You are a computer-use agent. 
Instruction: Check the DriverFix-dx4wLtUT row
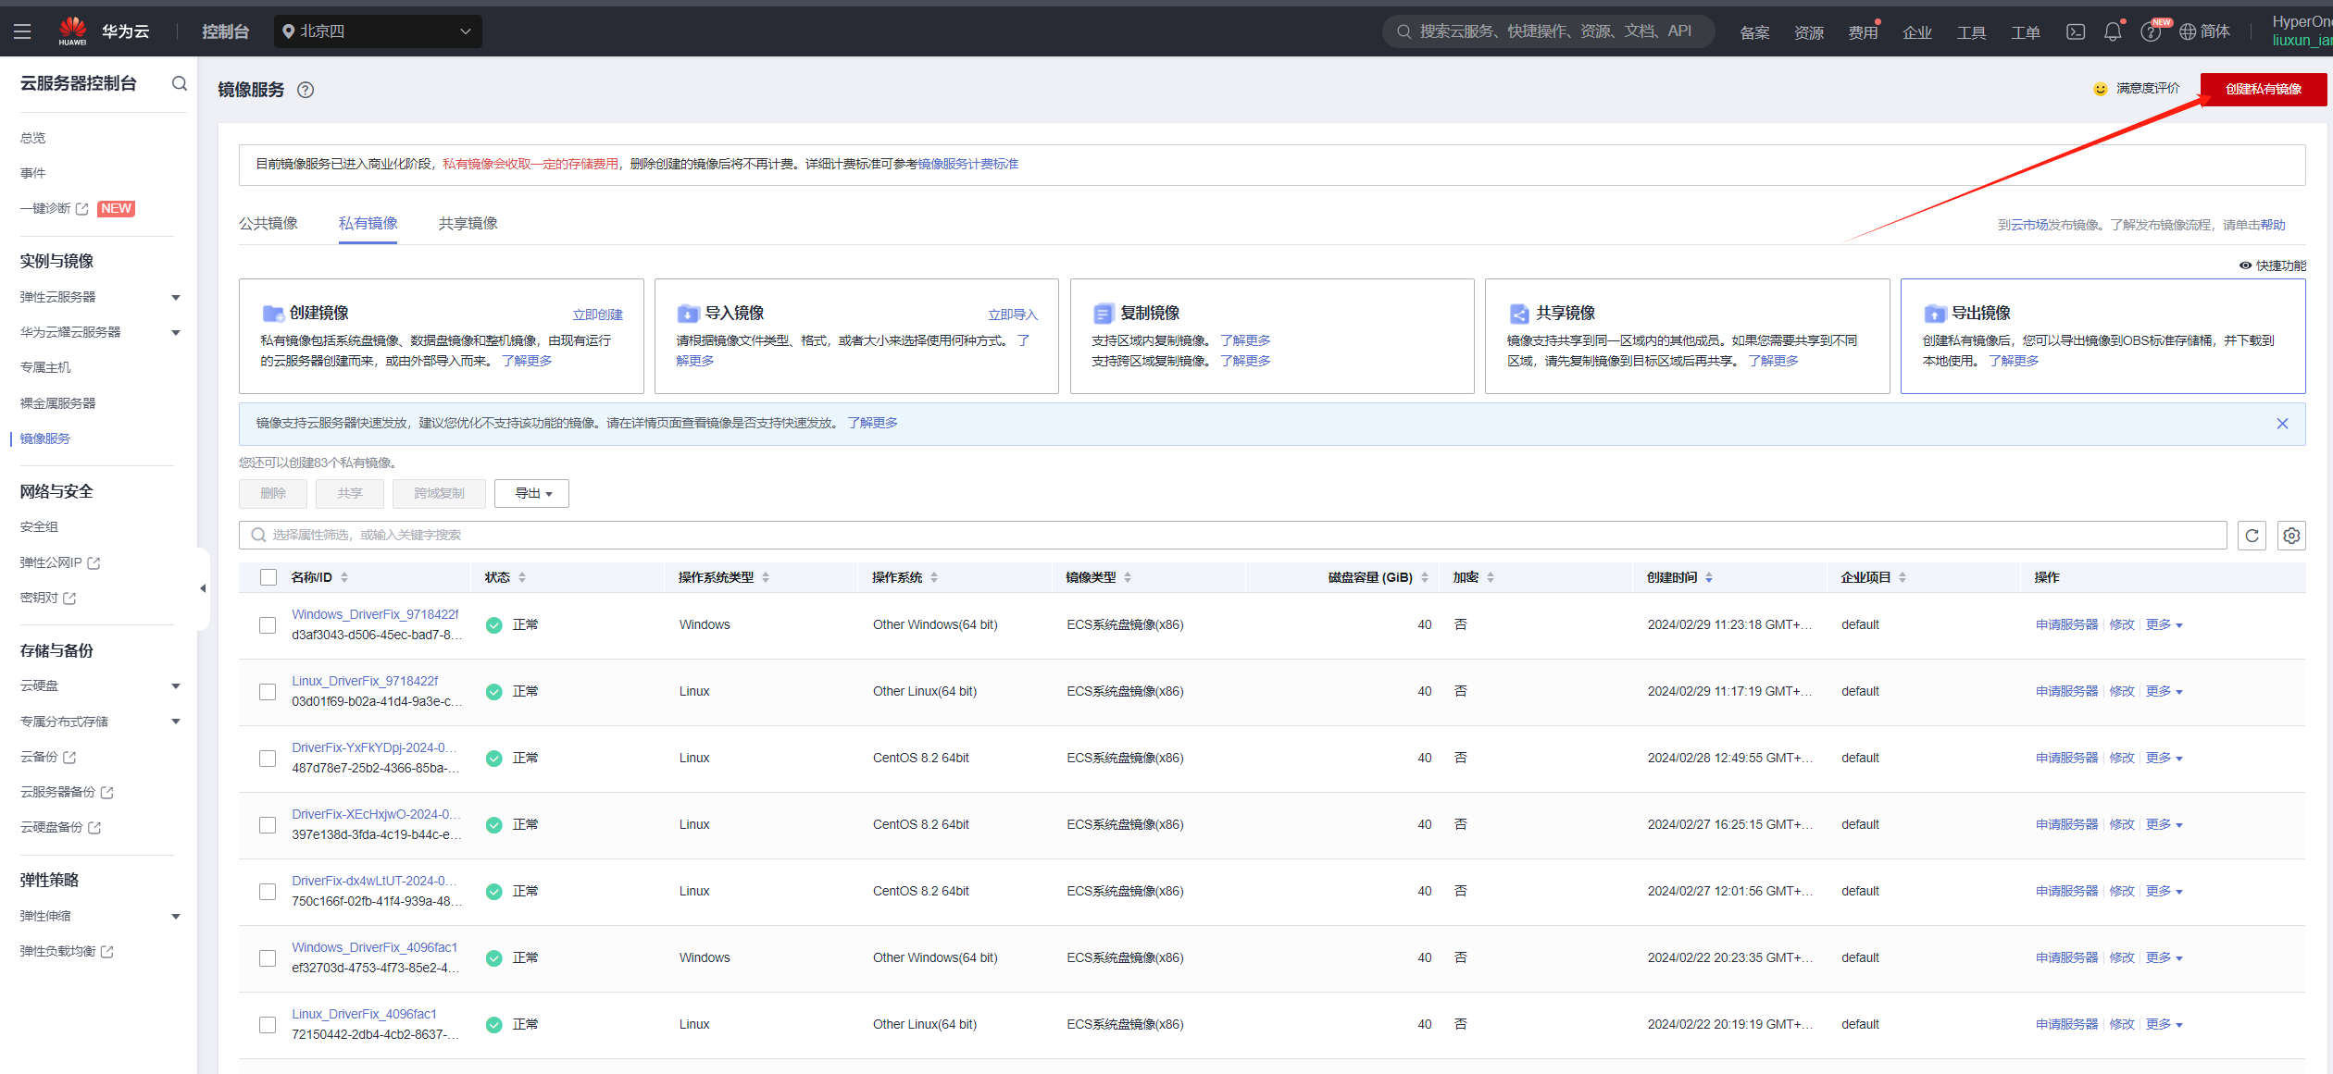(268, 892)
